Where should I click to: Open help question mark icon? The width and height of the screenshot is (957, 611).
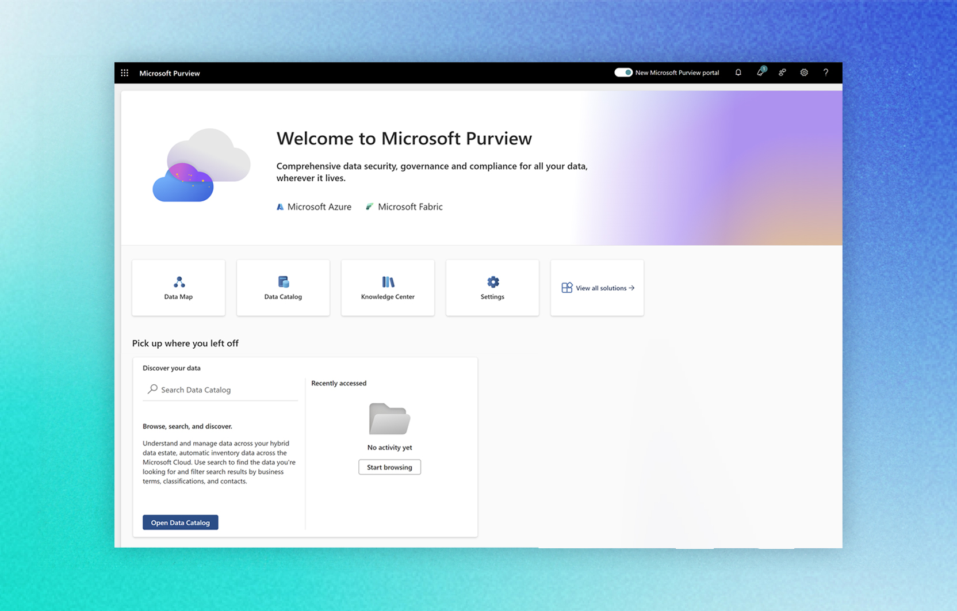826,72
